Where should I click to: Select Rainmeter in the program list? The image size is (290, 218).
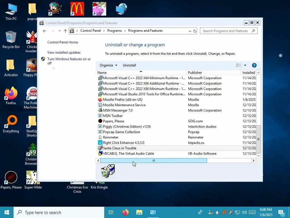[177, 137]
